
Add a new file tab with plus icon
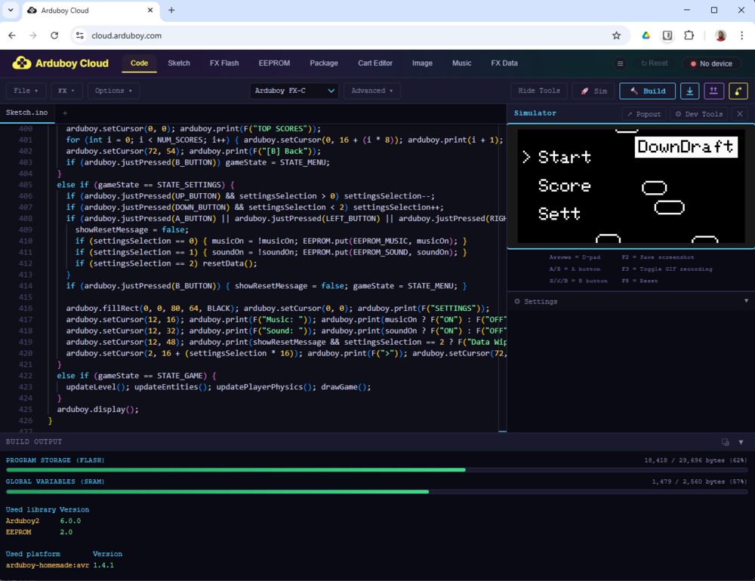(x=64, y=113)
